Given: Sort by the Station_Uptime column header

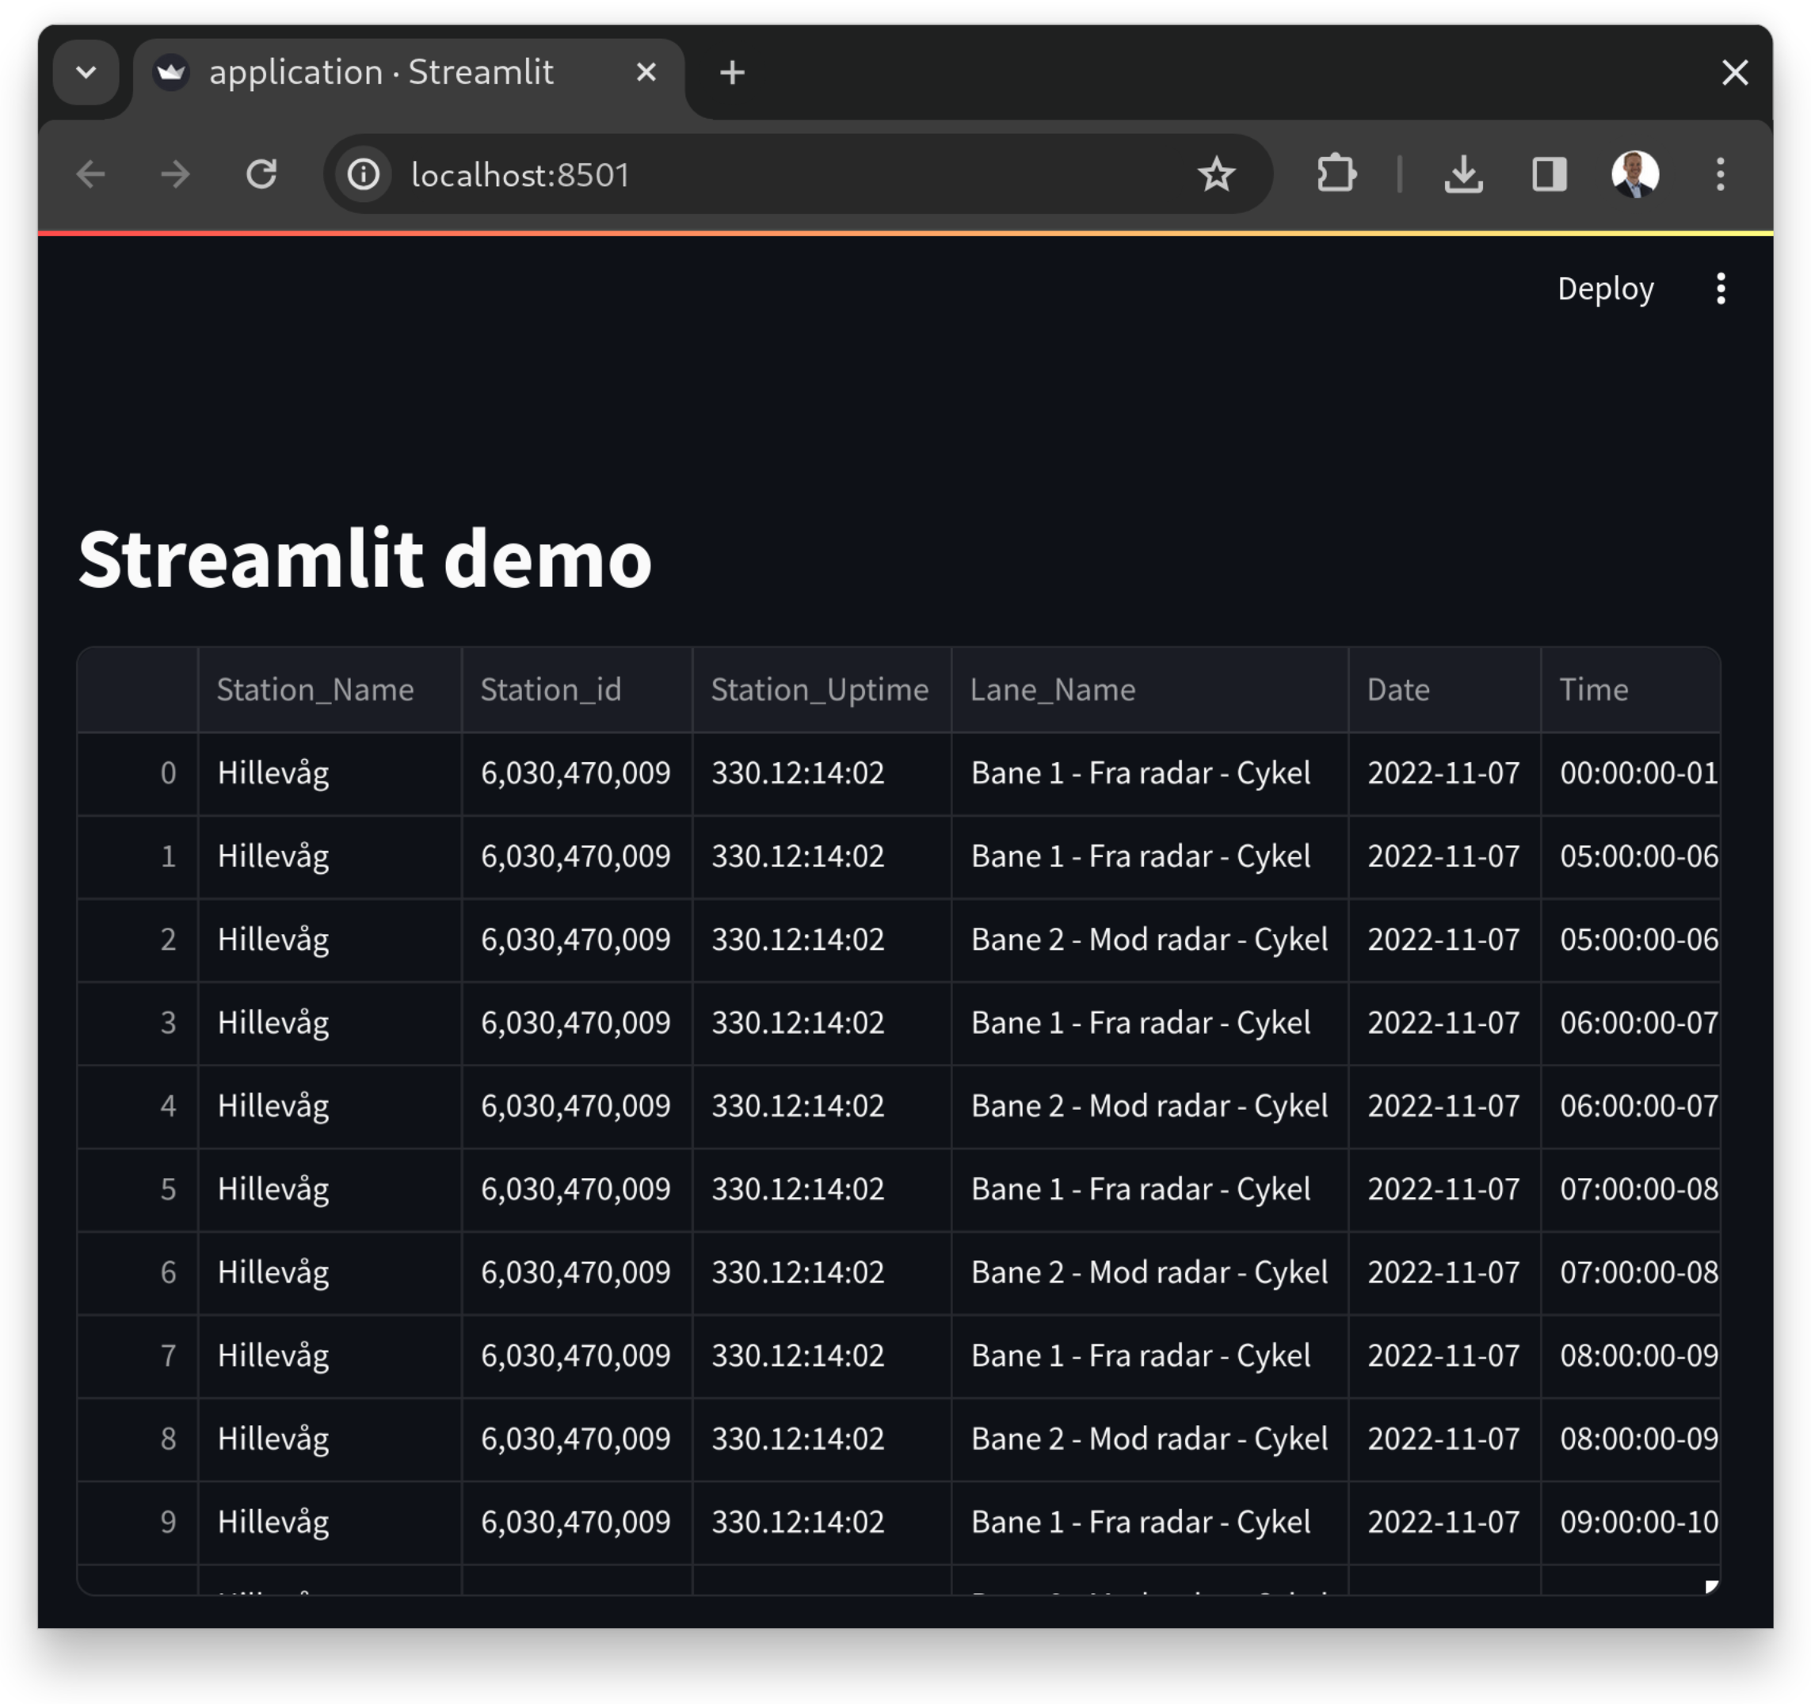Looking at the screenshot, I should click(x=822, y=689).
